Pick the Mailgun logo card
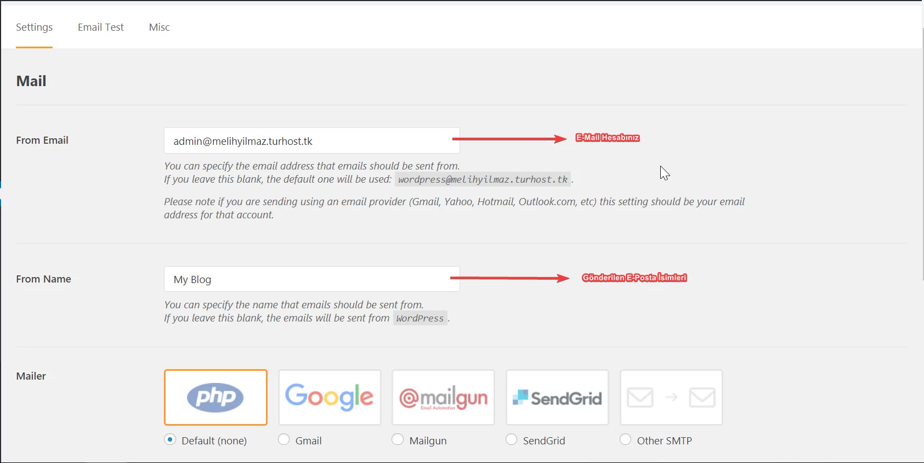This screenshot has width=924, height=463. click(443, 397)
